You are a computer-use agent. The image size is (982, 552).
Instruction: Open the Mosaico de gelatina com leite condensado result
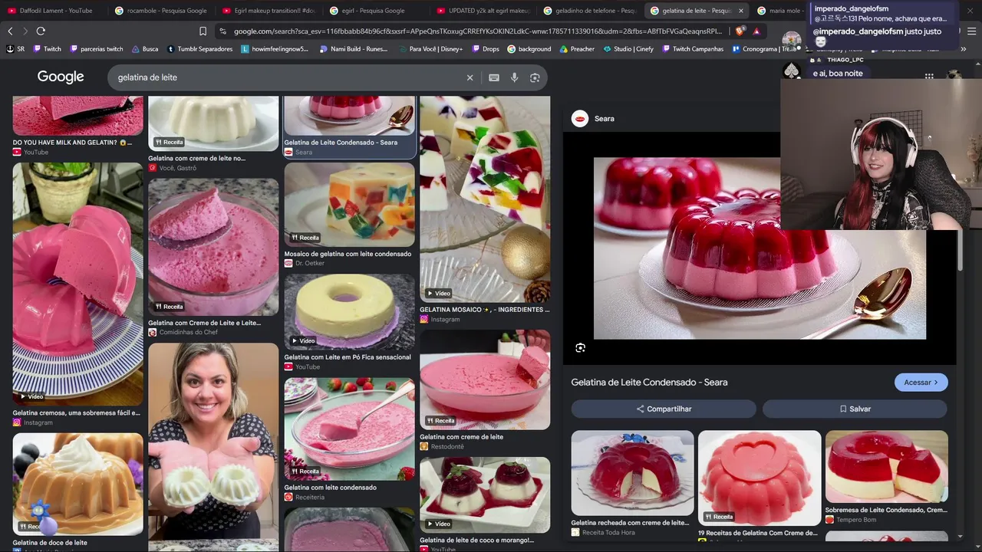(x=349, y=204)
